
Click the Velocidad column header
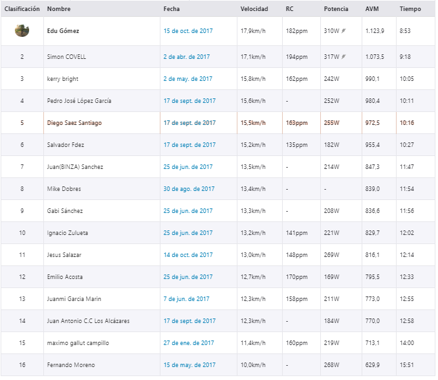254,9
